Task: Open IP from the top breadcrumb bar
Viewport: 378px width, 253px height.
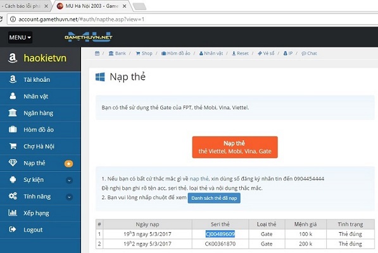Action: pyautogui.click(x=288, y=53)
